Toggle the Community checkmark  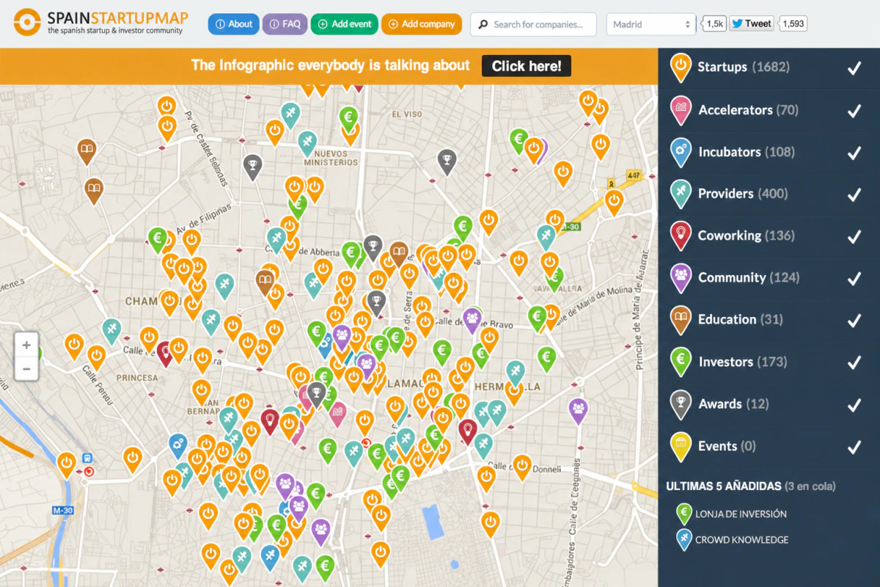pos(854,278)
